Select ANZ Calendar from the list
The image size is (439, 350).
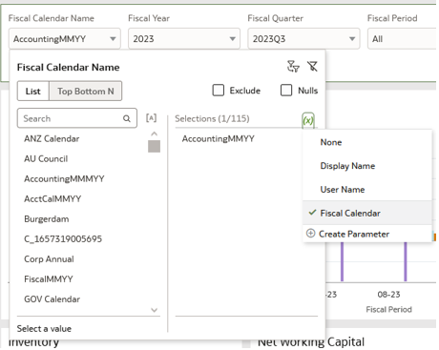52,139
